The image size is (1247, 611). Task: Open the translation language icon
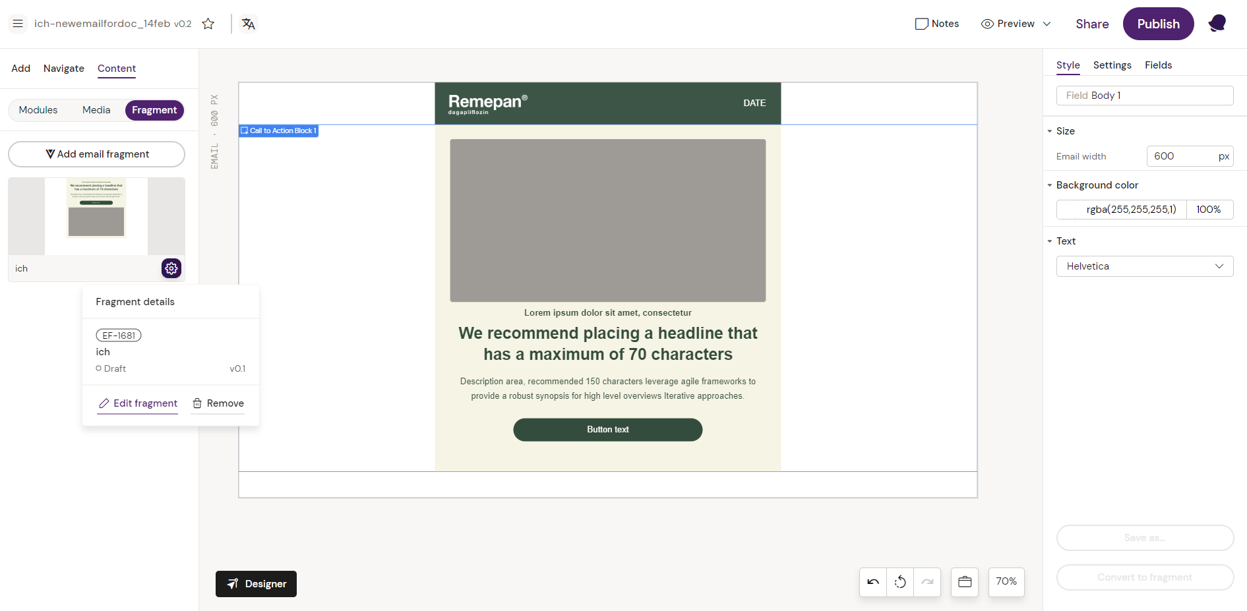(x=248, y=24)
